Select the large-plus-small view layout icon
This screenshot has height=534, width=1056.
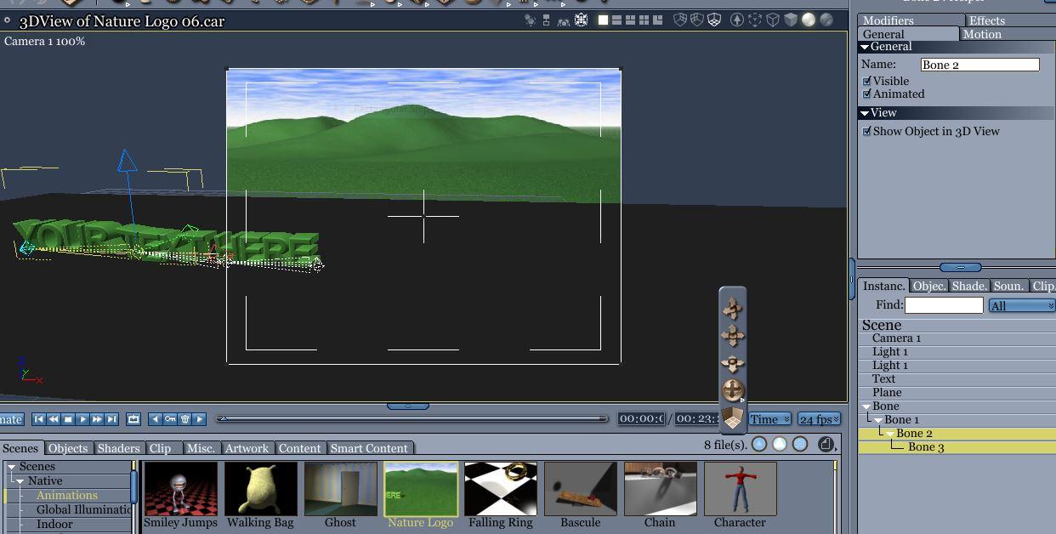pyautogui.click(x=657, y=20)
